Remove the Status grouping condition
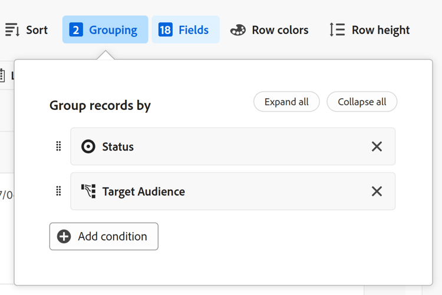This screenshot has width=442, height=295. (x=377, y=146)
